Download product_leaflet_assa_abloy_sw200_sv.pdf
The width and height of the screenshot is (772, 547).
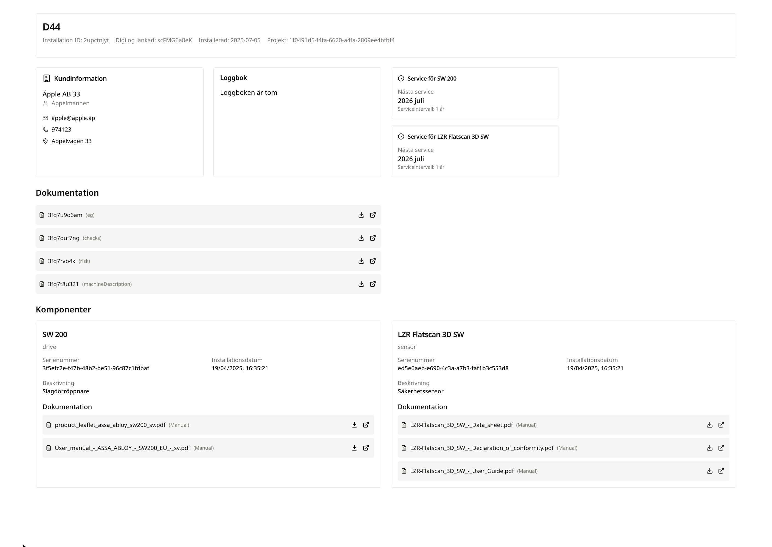(354, 425)
